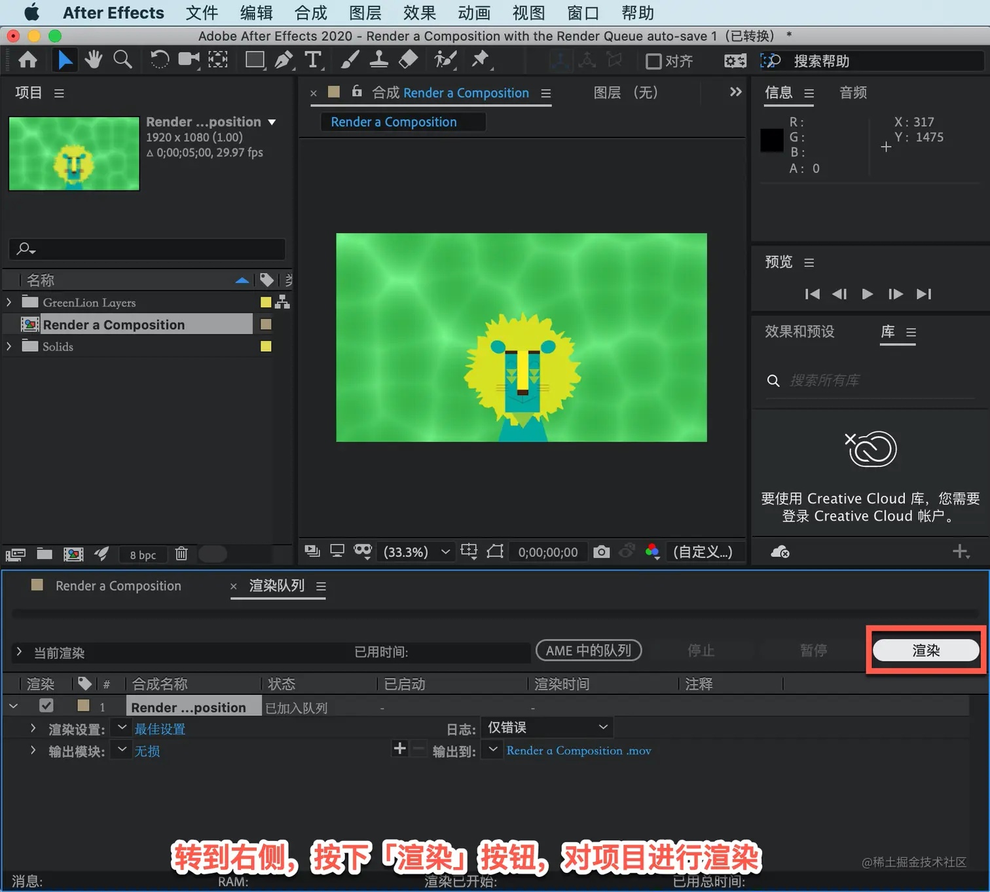Select the Pan Behind anchor point tool

click(x=218, y=60)
